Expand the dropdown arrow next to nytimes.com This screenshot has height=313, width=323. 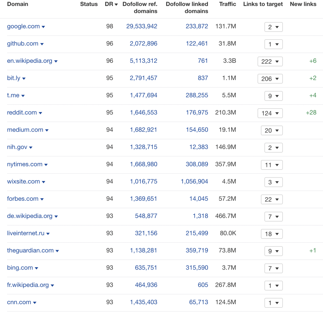pyautogui.click(x=46, y=165)
